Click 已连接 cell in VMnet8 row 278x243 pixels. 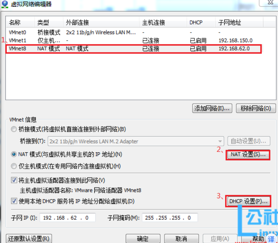[x=151, y=49]
